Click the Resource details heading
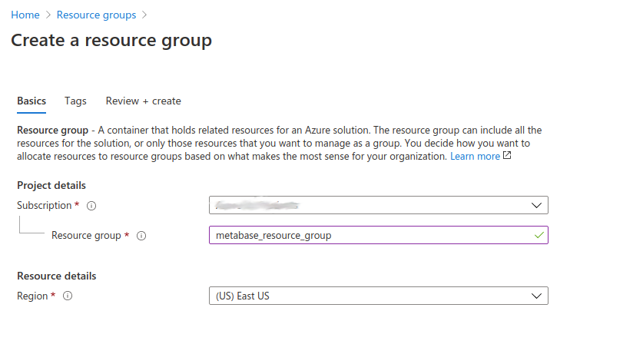This screenshot has width=633, height=354. click(57, 276)
